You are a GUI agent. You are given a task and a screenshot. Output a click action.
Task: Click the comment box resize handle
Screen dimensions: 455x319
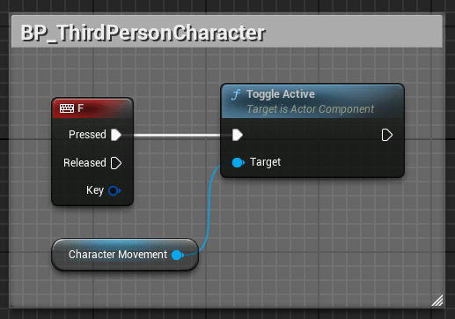pyautogui.click(x=437, y=300)
